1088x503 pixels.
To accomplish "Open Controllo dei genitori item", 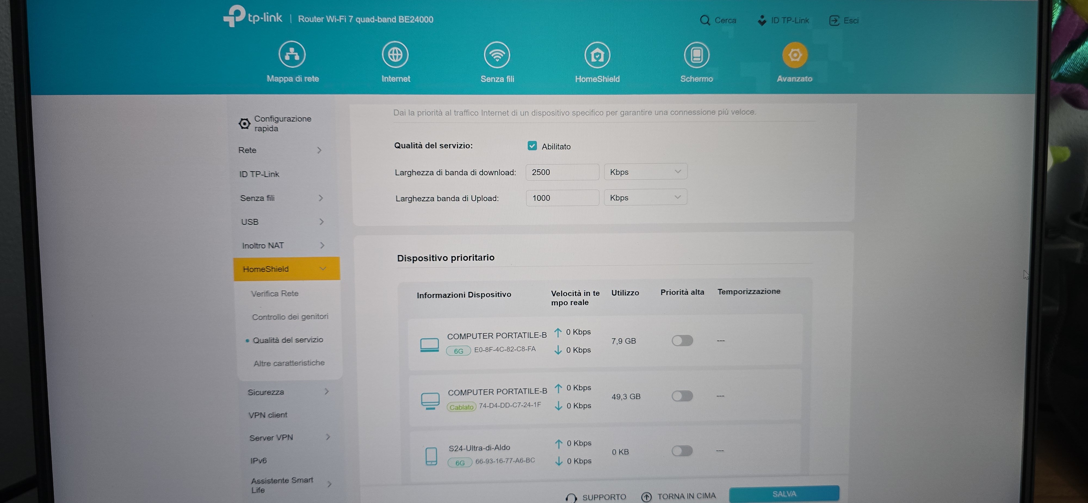I will 290,317.
